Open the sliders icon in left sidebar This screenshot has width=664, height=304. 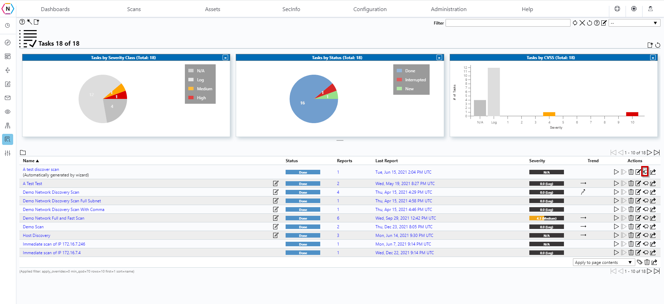coord(8,153)
